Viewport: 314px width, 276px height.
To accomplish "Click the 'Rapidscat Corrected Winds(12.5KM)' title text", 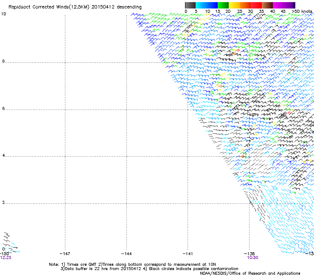I will 49,7.
